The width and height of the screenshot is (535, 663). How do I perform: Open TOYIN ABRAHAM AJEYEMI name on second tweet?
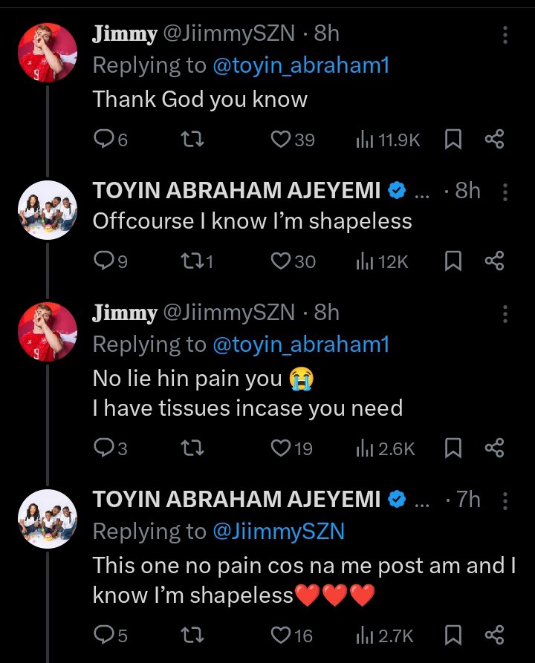click(x=236, y=192)
